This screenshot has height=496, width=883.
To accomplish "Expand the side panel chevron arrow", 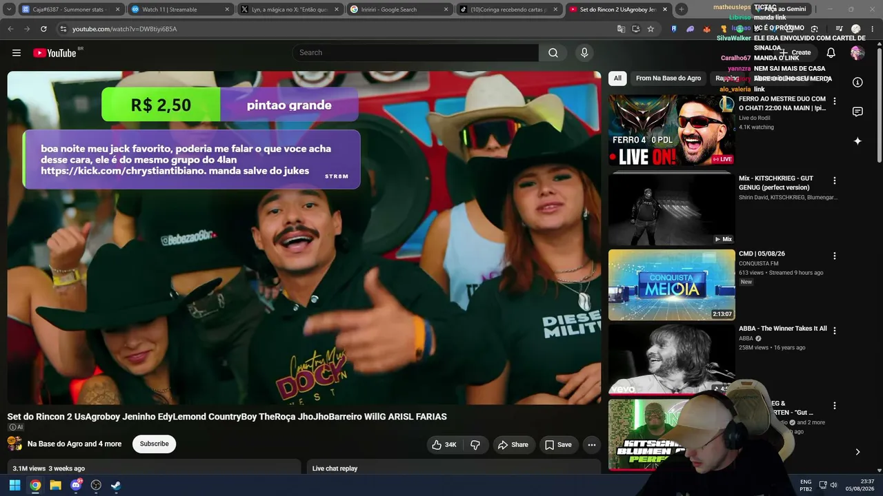I will (x=857, y=452).
